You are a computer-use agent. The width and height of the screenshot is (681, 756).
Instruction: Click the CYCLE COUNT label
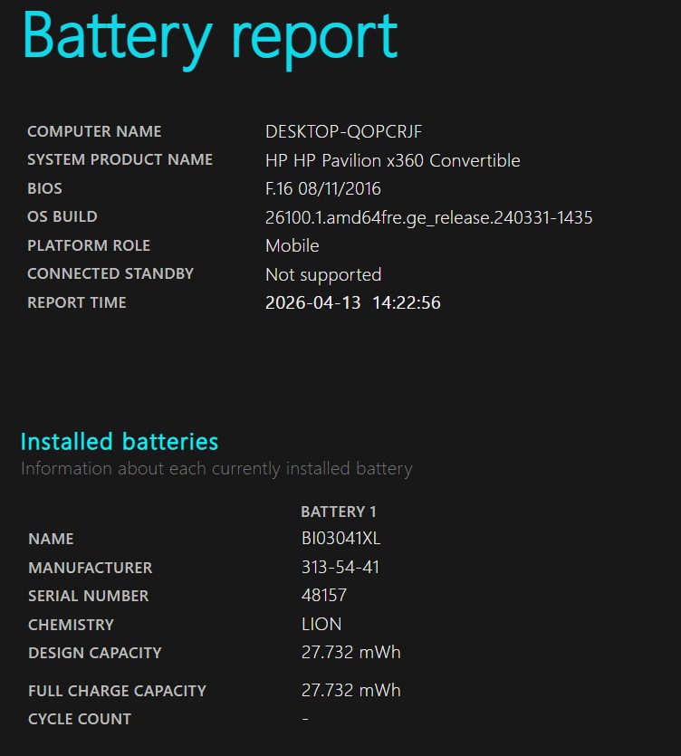[80, 719]
